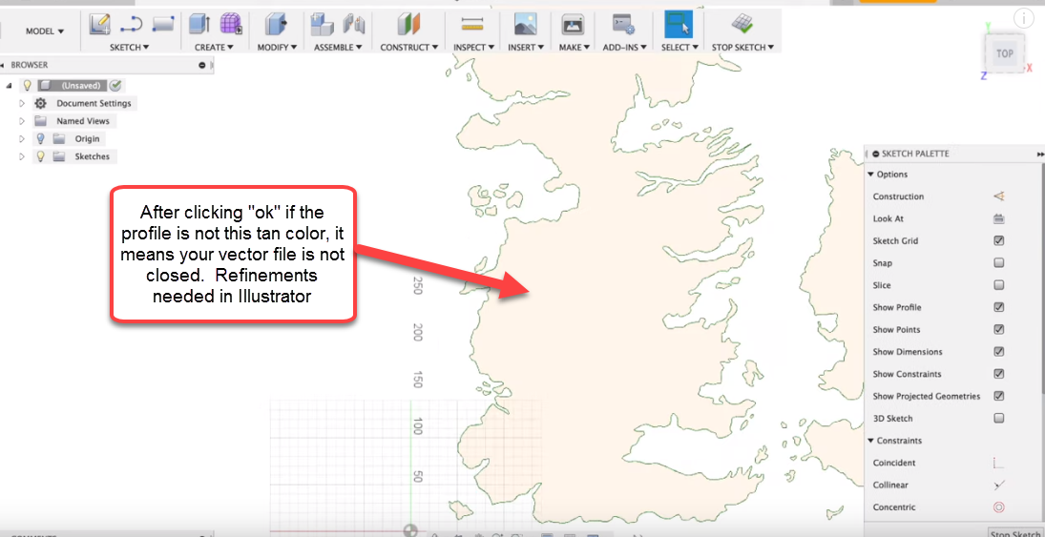
Task: Expand the Document Settings tree node
Action: click(x=21, y=103)
